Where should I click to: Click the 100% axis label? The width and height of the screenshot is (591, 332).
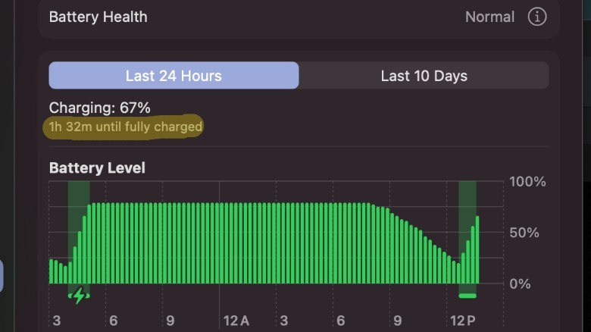527,182
